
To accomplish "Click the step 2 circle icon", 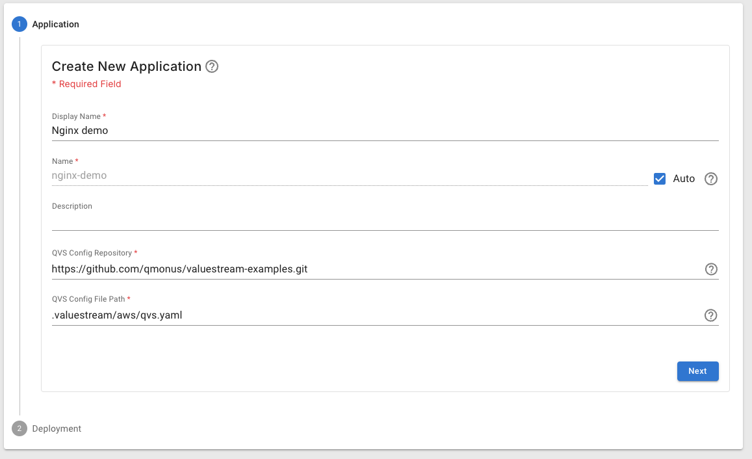I will [x=19, y=428].
